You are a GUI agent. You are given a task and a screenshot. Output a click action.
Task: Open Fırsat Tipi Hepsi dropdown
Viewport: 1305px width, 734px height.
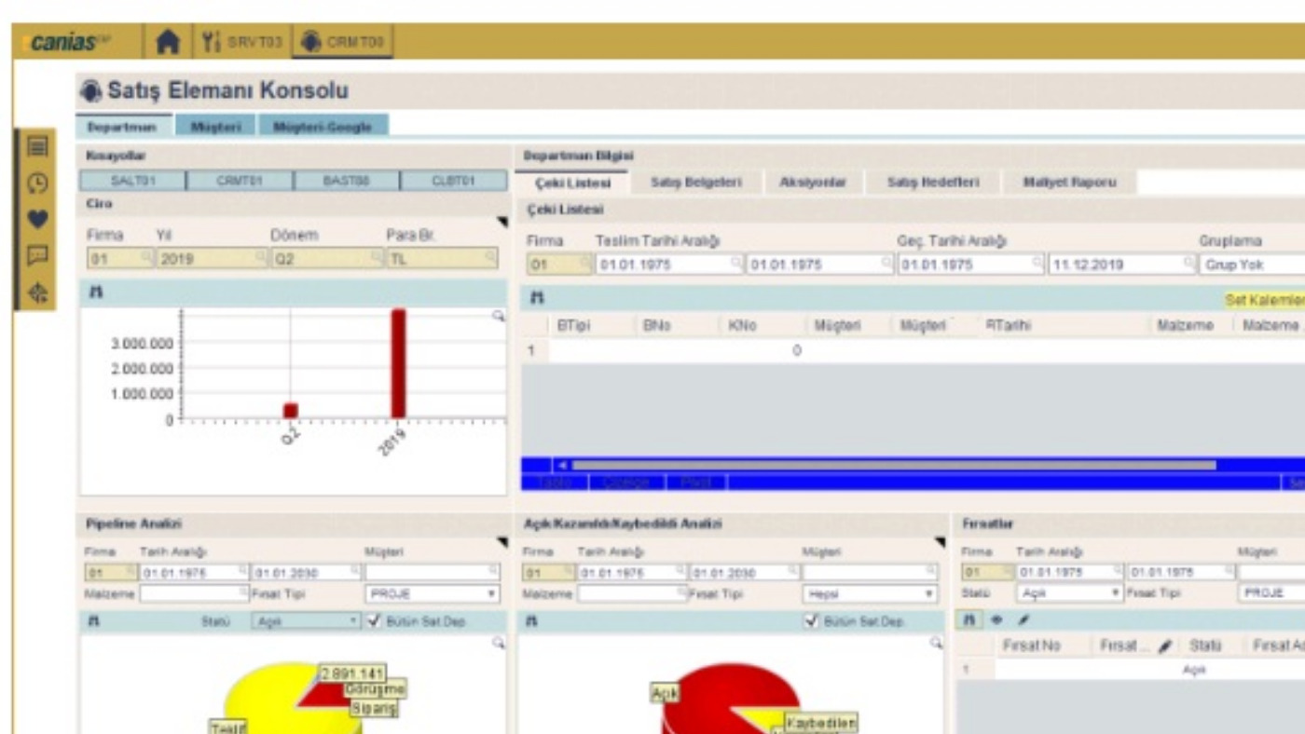click(869, 594)
